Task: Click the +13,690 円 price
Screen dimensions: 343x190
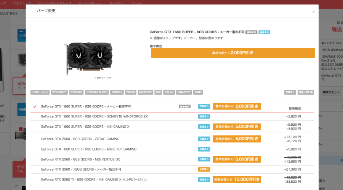Action: point(292,161)
